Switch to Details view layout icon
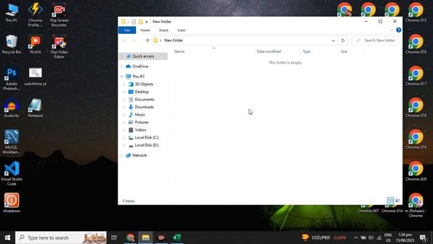 [x=390, y=201]
